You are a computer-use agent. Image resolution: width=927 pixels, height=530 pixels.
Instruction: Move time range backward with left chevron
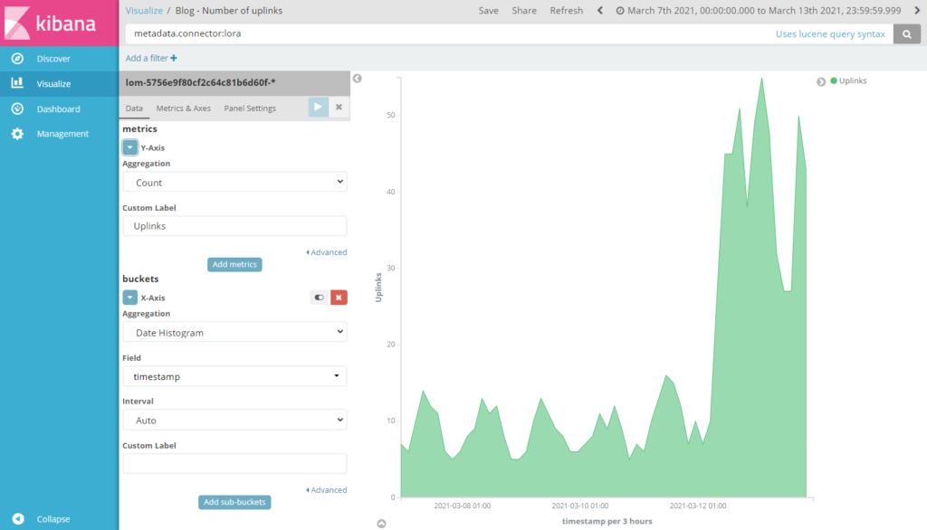point(600,10)
